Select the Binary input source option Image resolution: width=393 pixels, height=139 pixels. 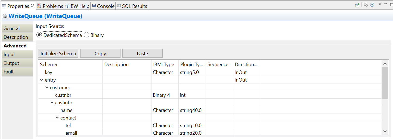click(86, 35)
